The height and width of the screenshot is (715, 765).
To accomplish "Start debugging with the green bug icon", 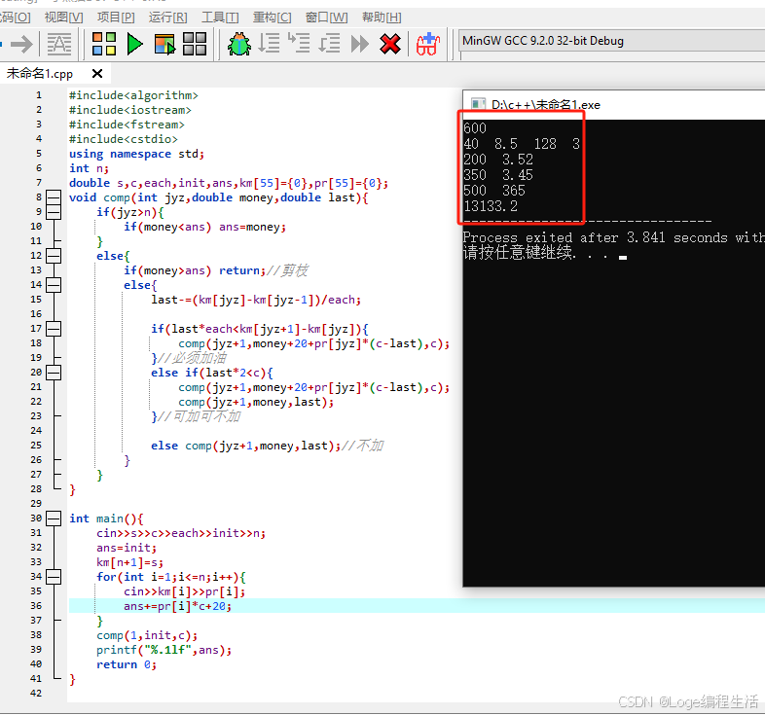I will (239, 44).
